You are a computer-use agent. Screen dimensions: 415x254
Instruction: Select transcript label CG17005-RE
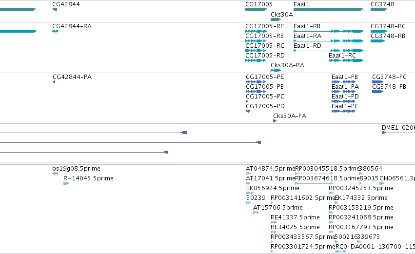point(265,26)
